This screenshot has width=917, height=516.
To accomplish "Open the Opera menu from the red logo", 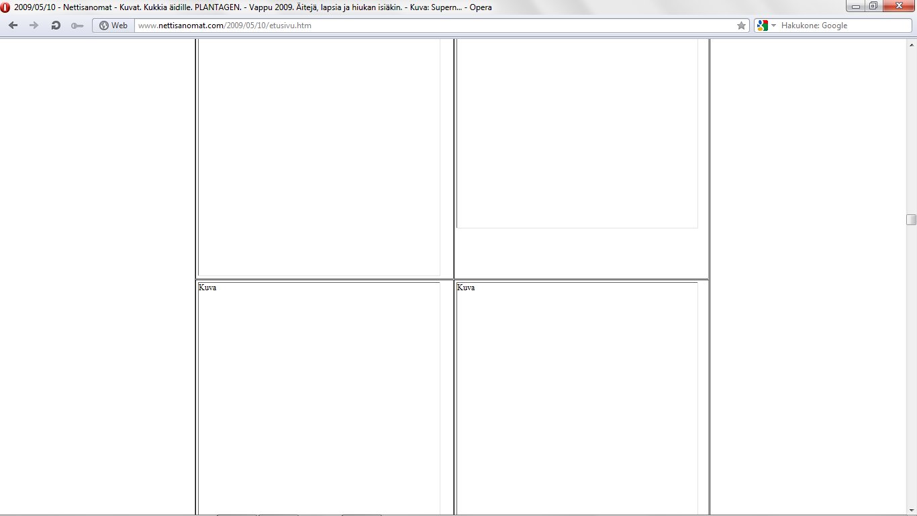I will coord(6,7).
